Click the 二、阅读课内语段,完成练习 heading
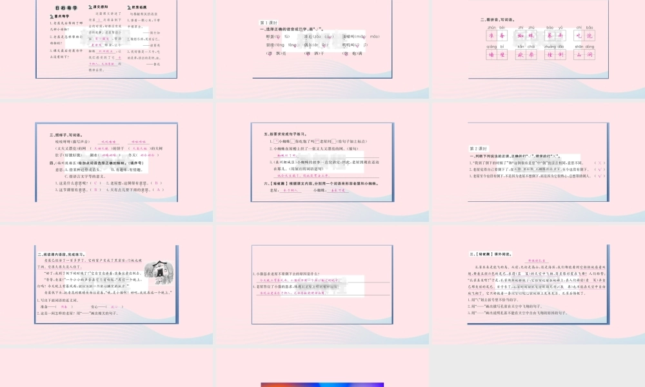 coord(61,254)
